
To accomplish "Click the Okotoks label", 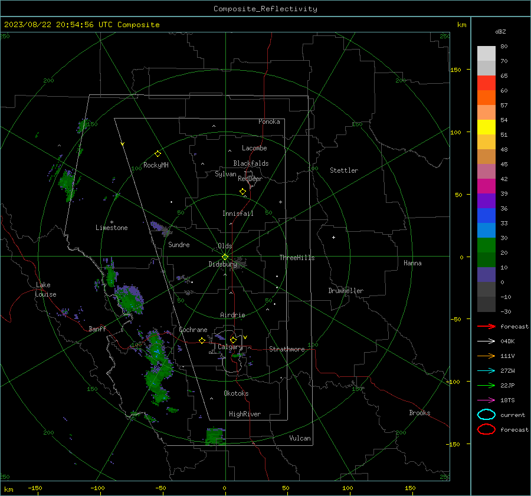I will (236, 393).
